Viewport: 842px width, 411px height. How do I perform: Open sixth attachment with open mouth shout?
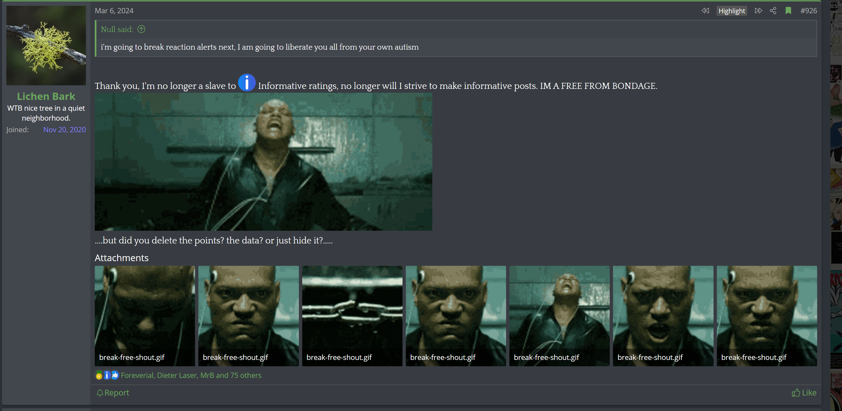point(663,316)
